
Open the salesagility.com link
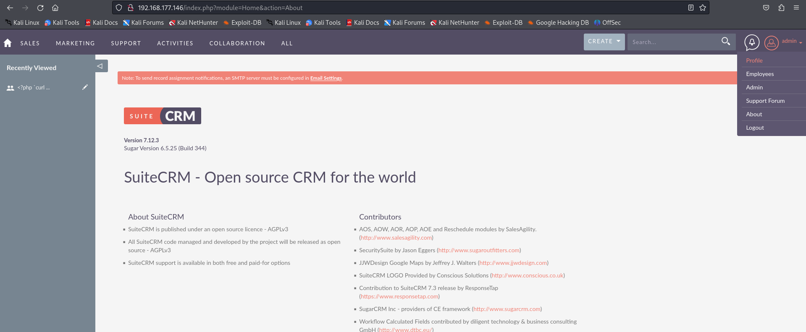pos(396,238)
